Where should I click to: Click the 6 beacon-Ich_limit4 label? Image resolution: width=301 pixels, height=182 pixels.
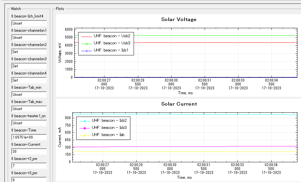27,16
